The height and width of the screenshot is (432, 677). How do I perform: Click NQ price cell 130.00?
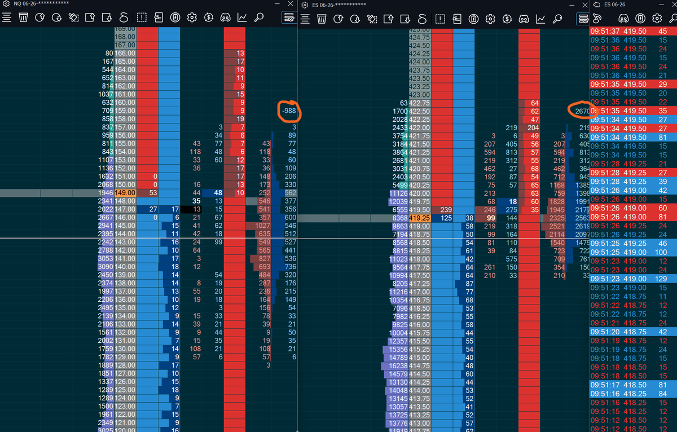pyautogui.click(x=125, y=349)
